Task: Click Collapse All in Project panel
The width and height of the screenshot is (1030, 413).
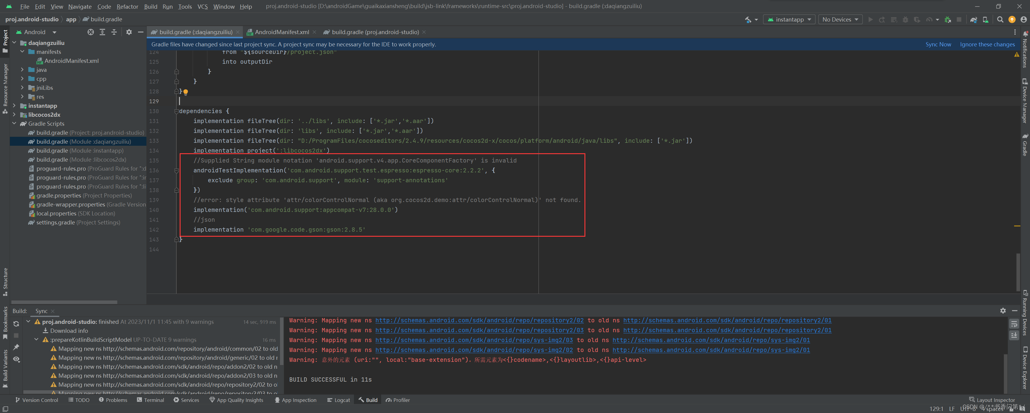Action: coord(114,32)
